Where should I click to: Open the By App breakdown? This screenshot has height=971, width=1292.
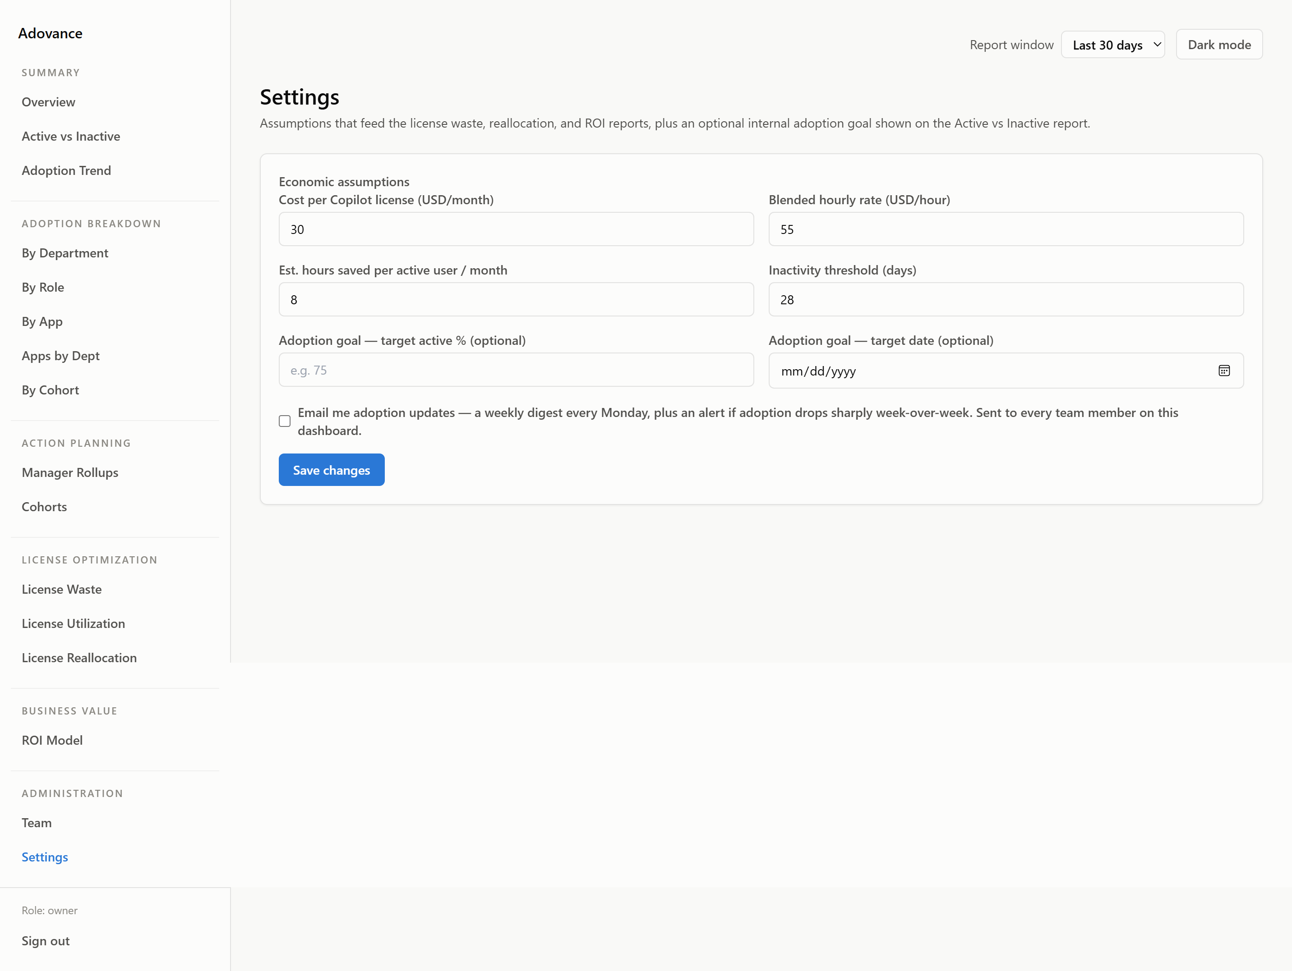point(42,321)
